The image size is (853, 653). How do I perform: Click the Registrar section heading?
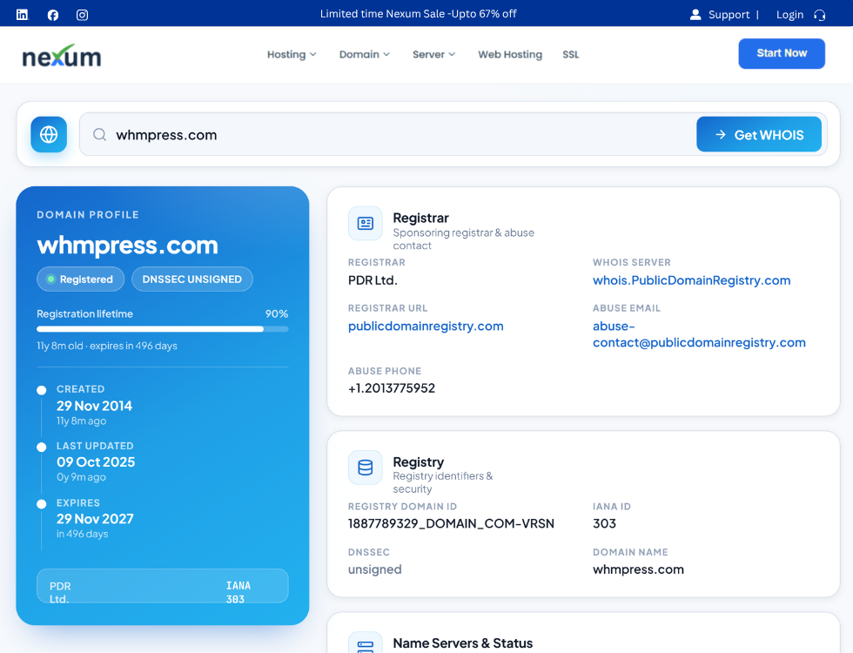pos(420,219)
